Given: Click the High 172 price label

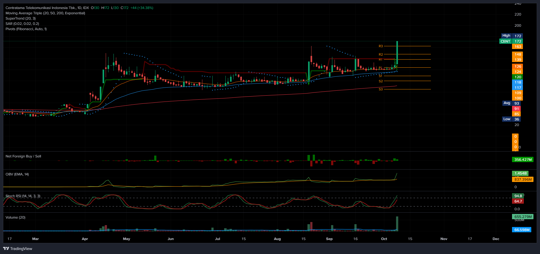Looking at the screenshot, I should click(511, 36).
